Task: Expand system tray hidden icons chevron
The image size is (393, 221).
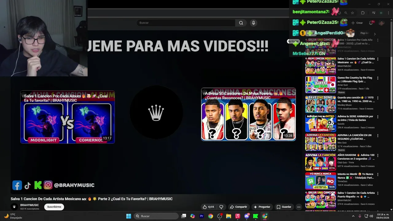Action: click(x=353, y=216)
